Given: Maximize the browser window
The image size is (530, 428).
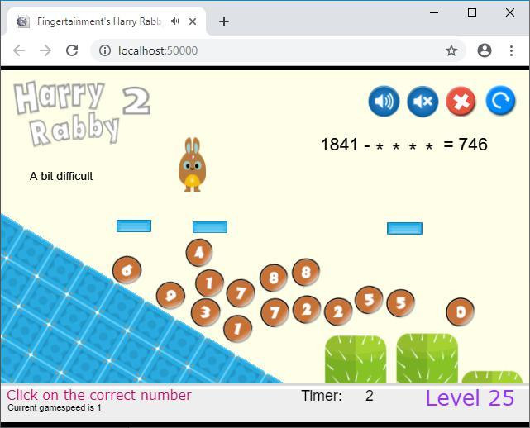Looking at the screenshot, I should 472,13.
